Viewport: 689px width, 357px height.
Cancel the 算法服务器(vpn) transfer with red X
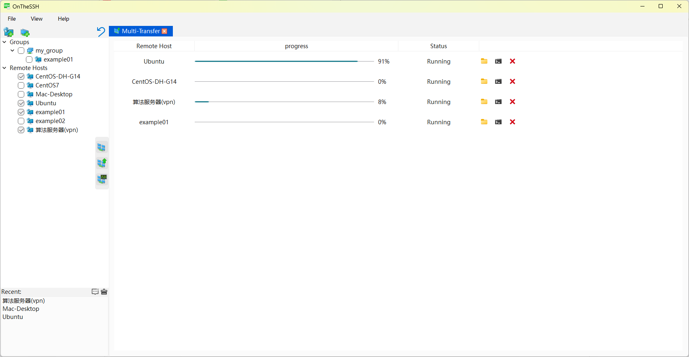512,102
